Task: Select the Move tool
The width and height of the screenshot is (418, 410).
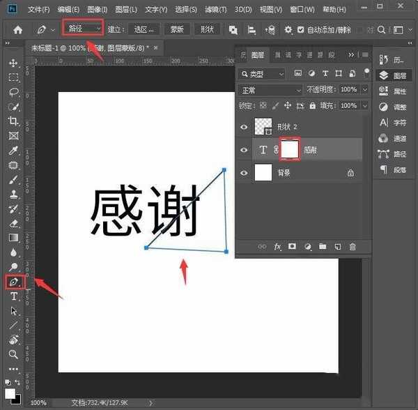Action: pos(13,63)
